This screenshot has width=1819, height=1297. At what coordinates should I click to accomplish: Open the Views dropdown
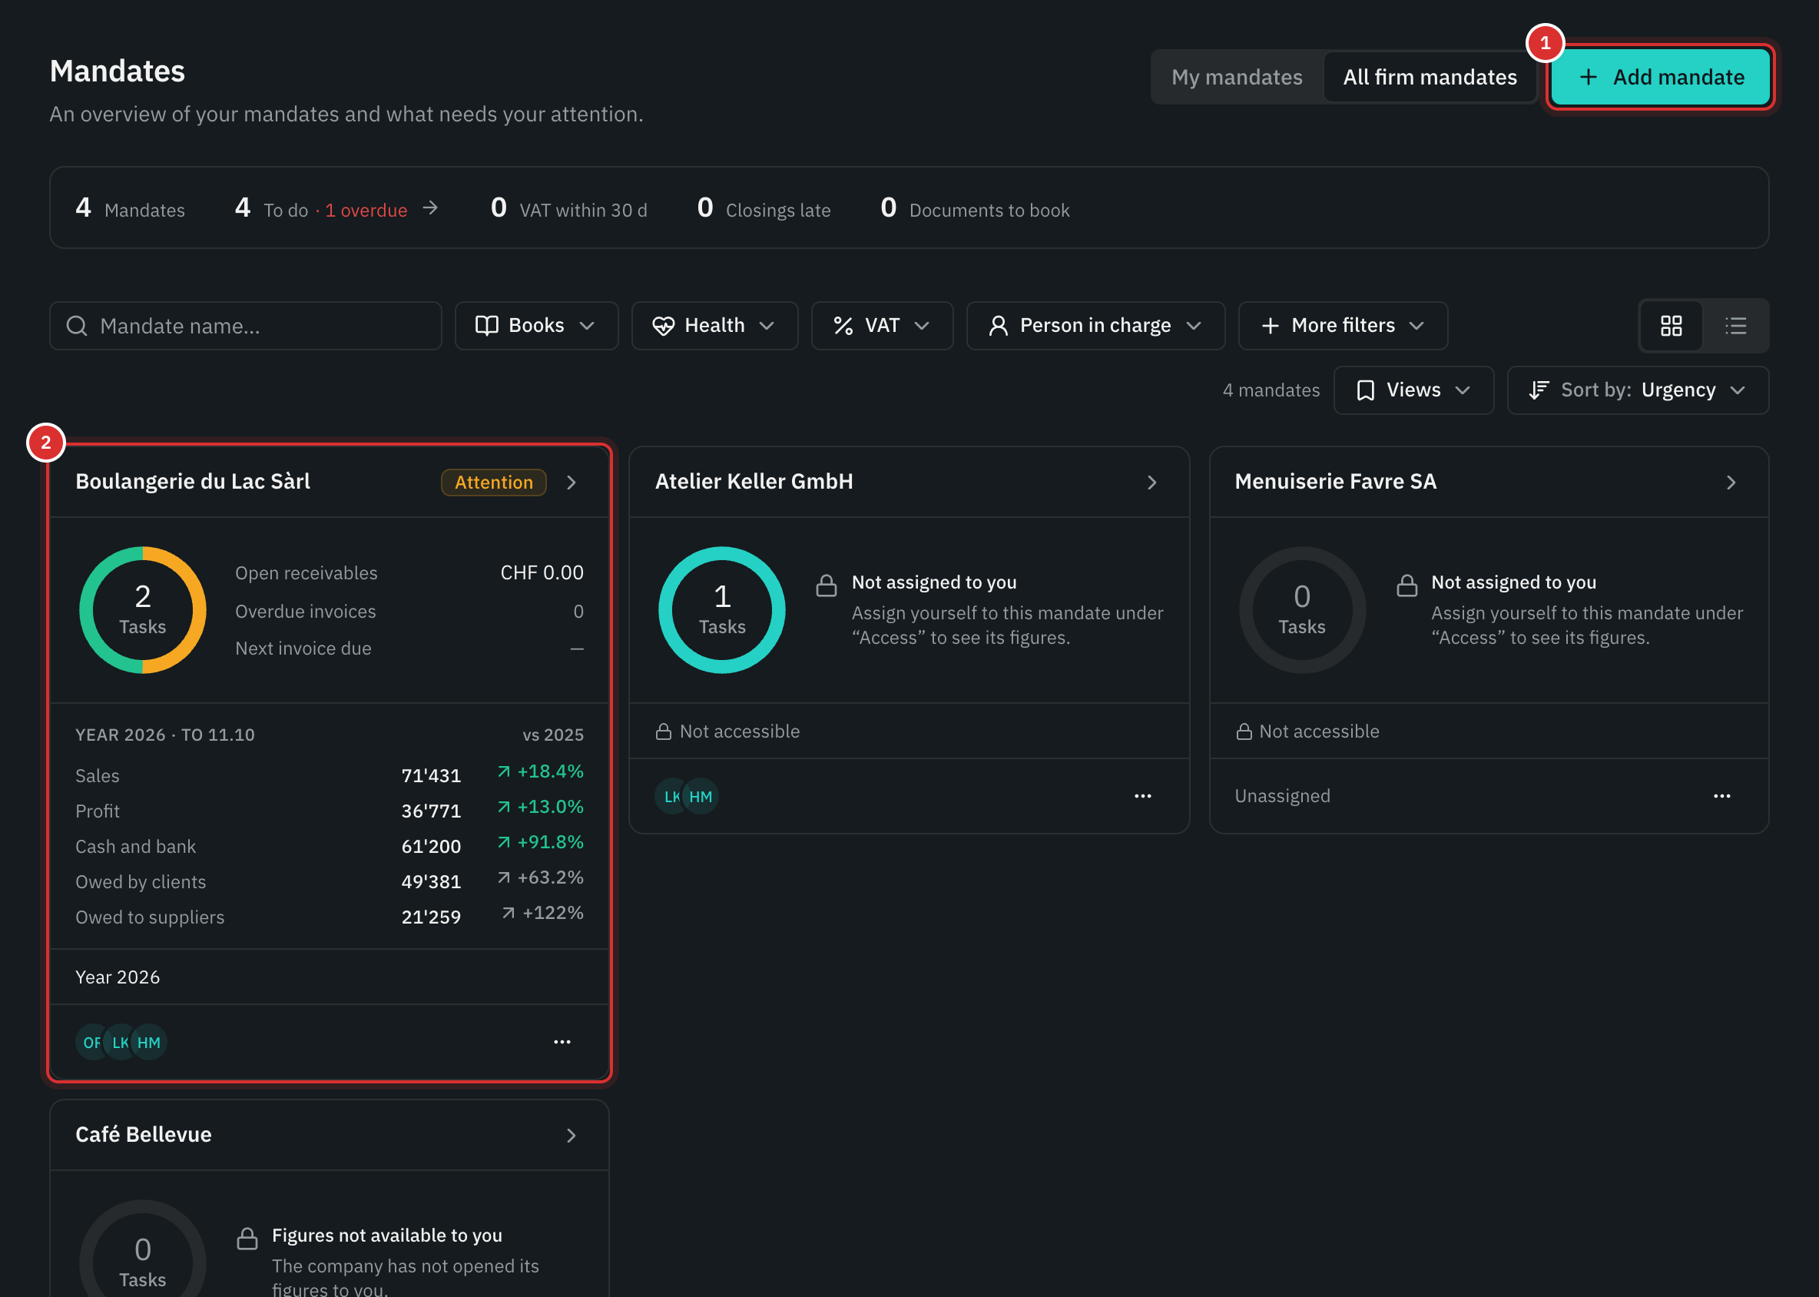[x=1413, y=390]
